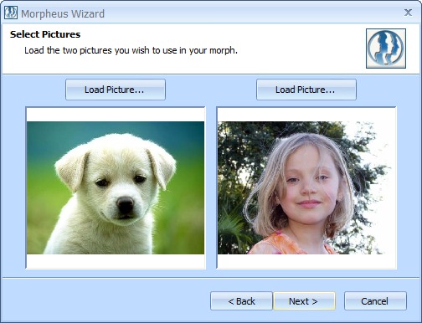Load Picture for the left image slot
The width and height of the screenshot is (422, 323).
click(116, 90)
